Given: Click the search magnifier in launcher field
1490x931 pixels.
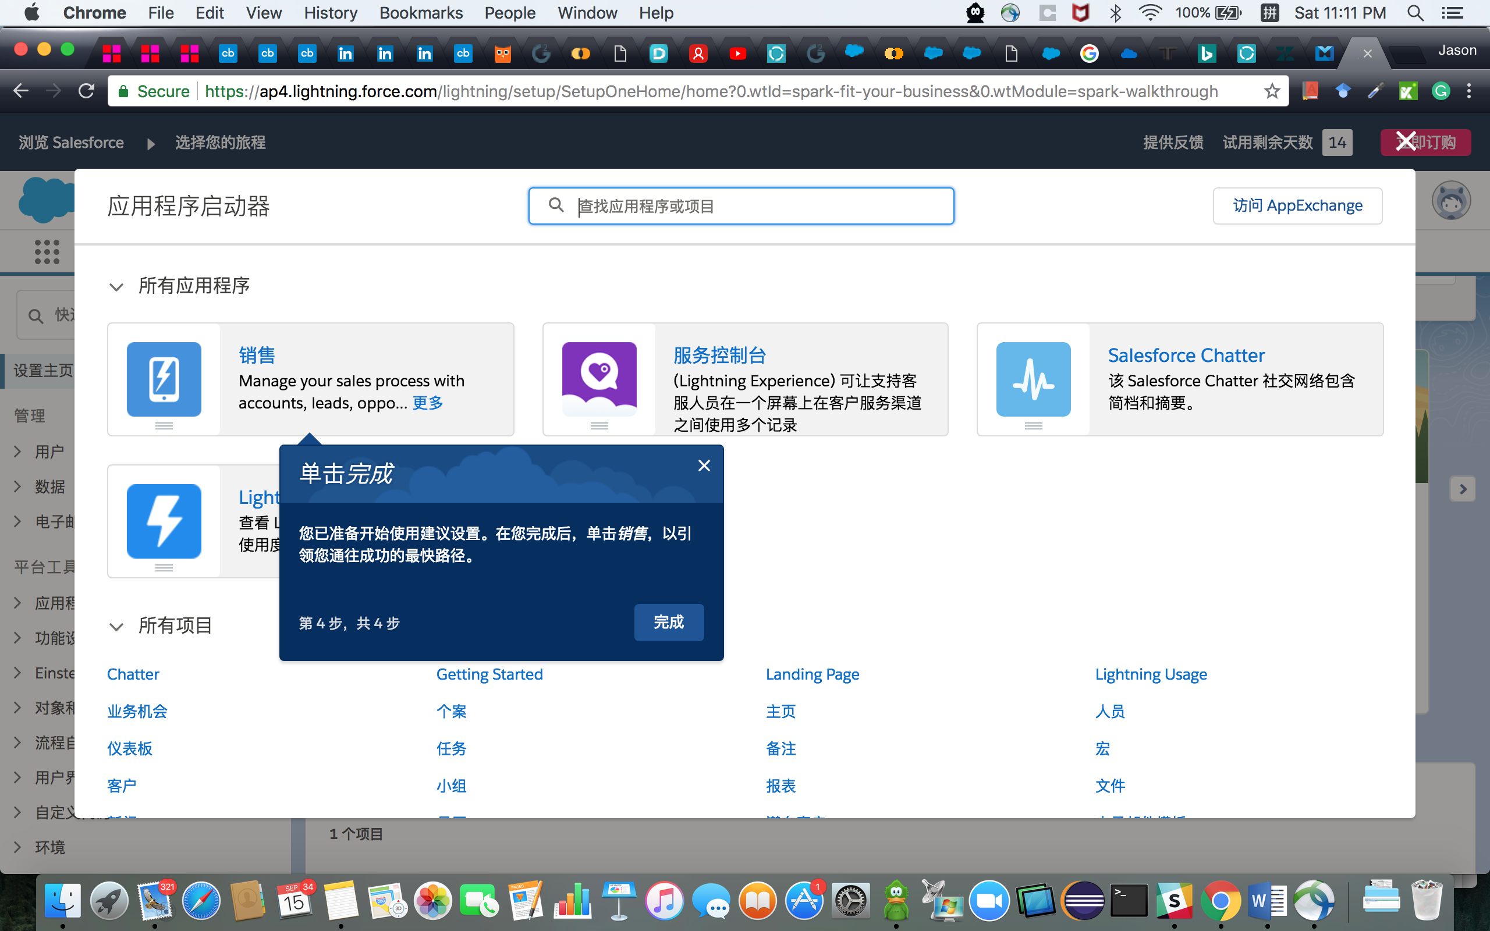Looking at the screenshot, I should point(556,205).
